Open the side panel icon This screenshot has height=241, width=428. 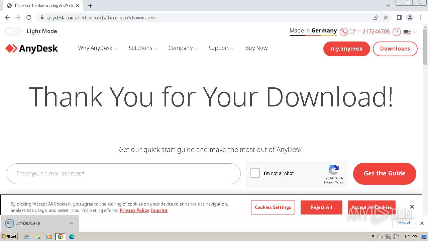click(x=399, y=17)
